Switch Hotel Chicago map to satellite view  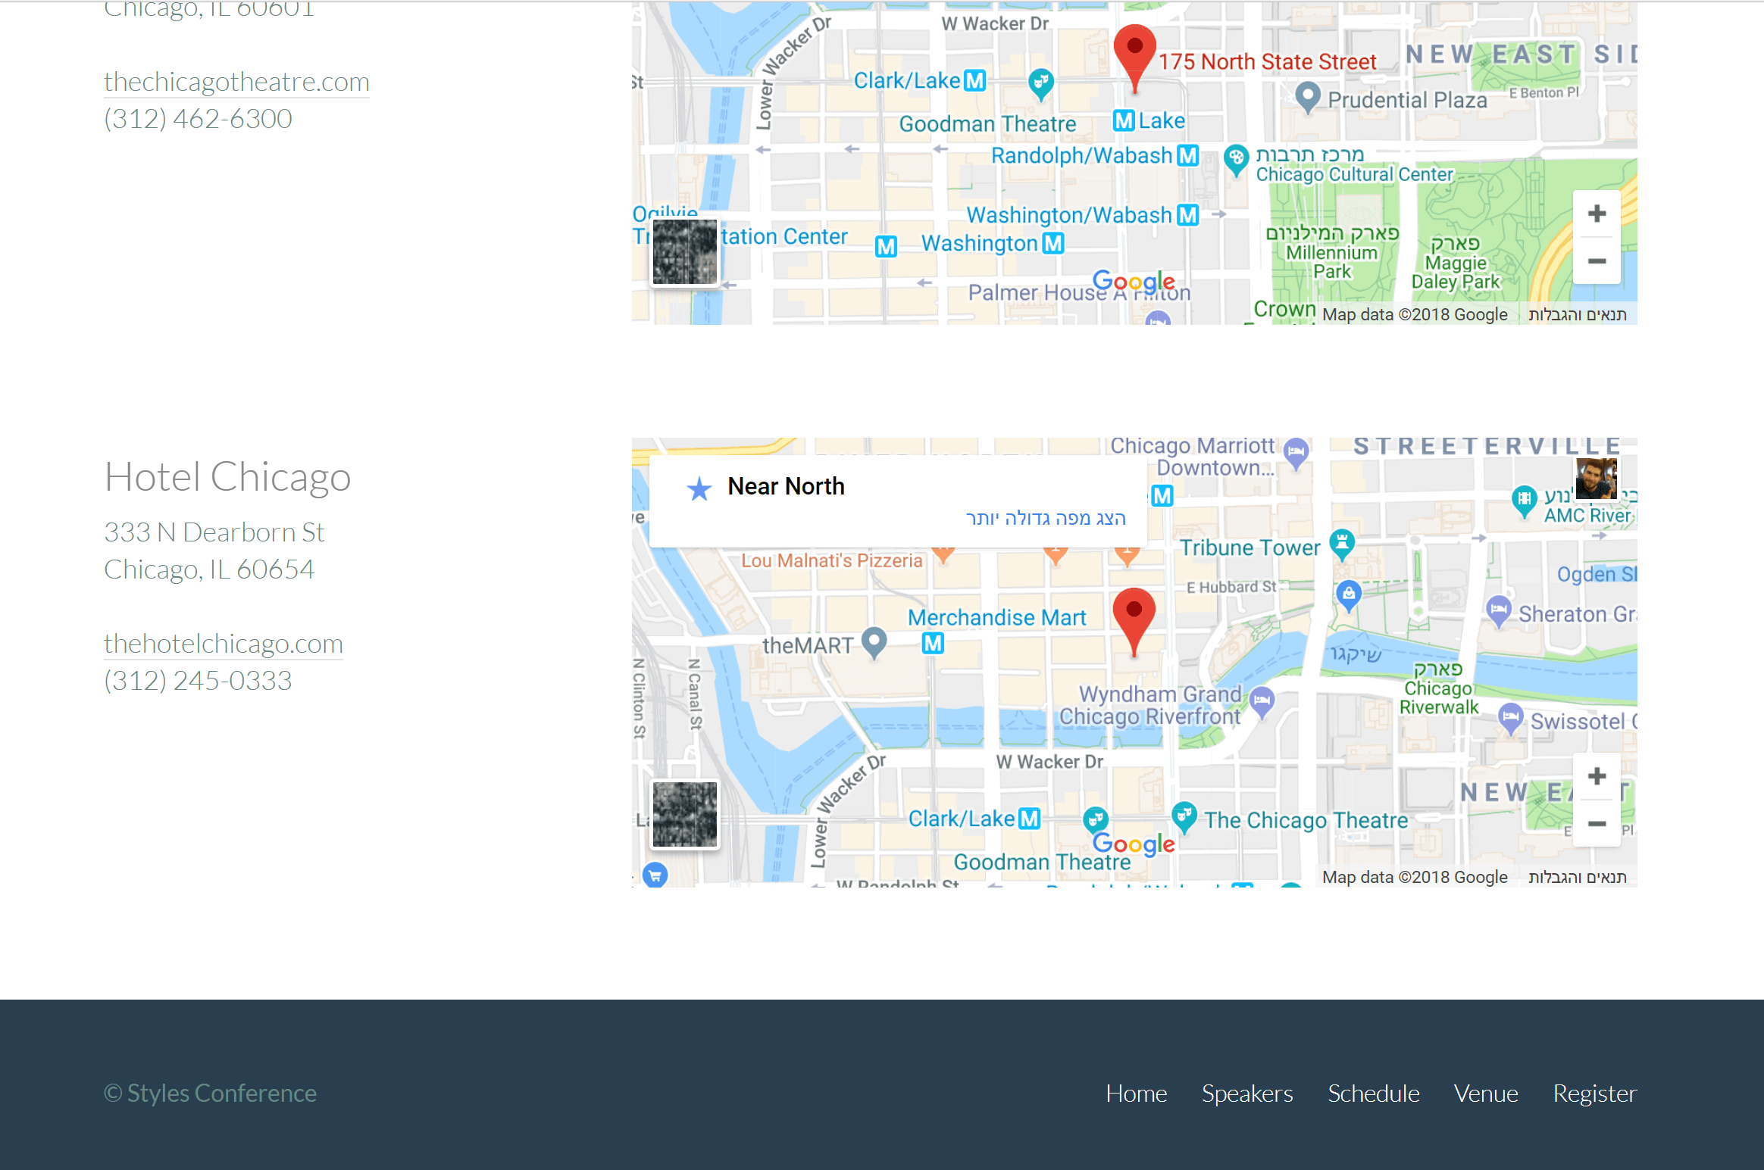(685, 815)
